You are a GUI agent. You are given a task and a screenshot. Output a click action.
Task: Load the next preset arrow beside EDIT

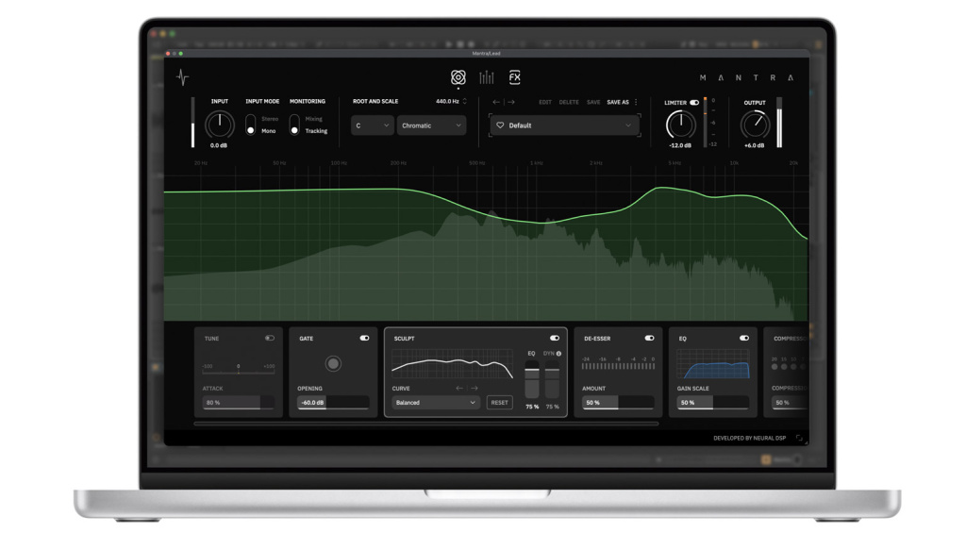(510, 102)
